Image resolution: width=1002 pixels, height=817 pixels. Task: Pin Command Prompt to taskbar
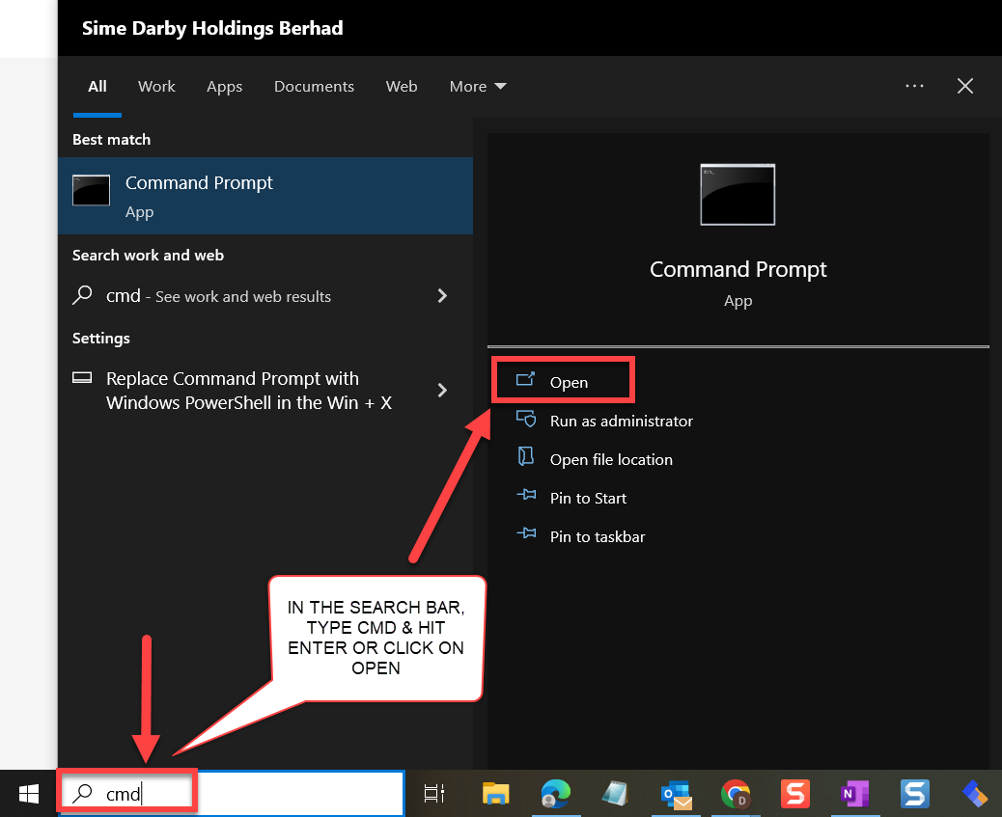click(x=597, y=536)
